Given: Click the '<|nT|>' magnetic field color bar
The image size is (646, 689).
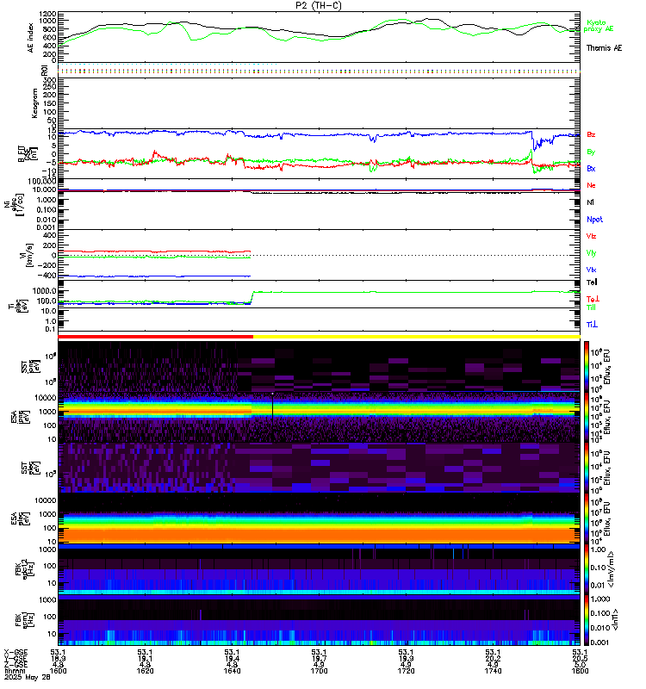Looking at the screenshot, I should pos(587,620).
